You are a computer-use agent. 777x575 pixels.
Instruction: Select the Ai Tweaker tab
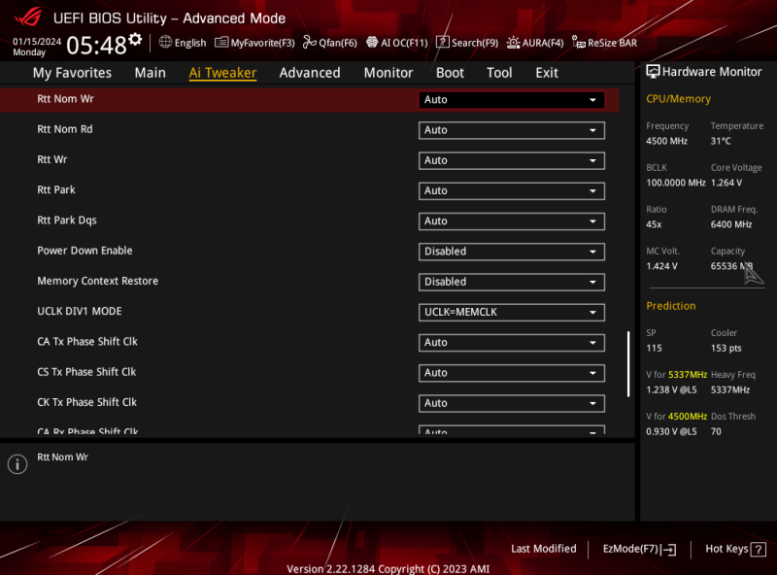(222, 73)
